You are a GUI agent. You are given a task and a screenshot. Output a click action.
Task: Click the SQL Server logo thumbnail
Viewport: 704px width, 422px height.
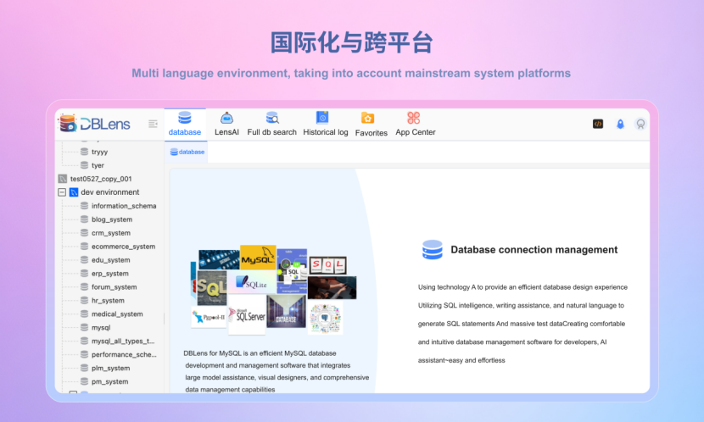247,317
